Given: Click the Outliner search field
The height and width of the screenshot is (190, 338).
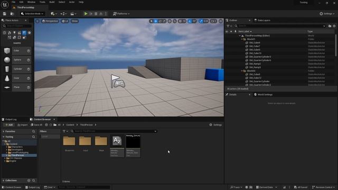Looking at the screenshot, I should pyautogui.click(x=280, y=26).
